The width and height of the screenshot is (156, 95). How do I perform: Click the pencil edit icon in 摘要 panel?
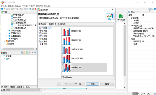coord(30,53)
